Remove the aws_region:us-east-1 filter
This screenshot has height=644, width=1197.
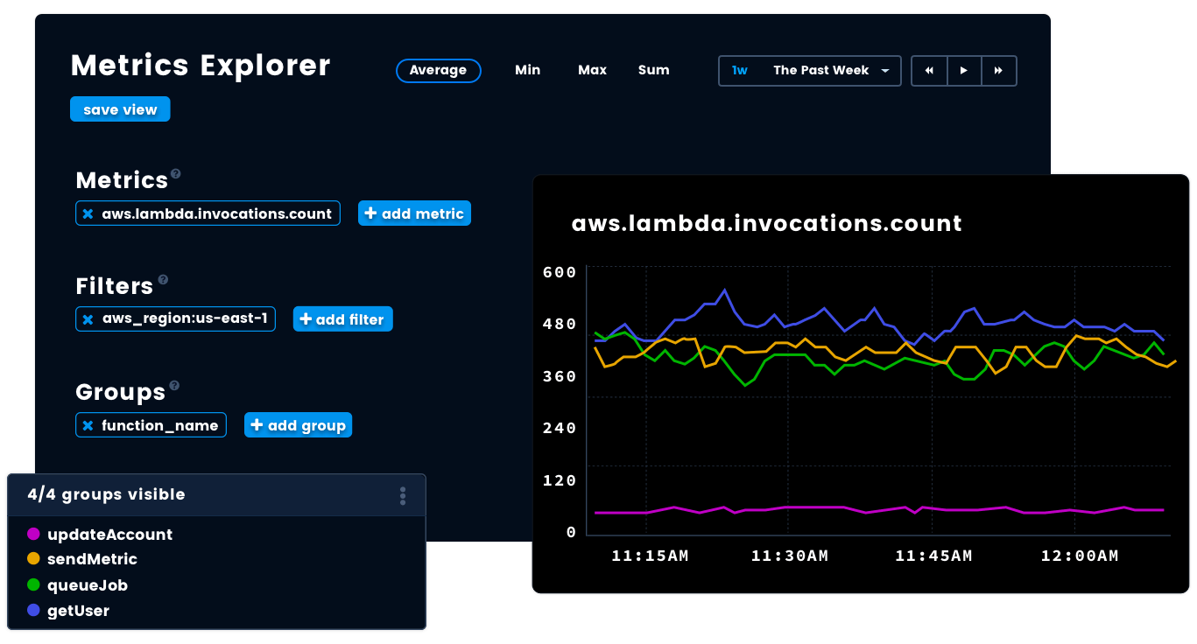pos(88,318)
